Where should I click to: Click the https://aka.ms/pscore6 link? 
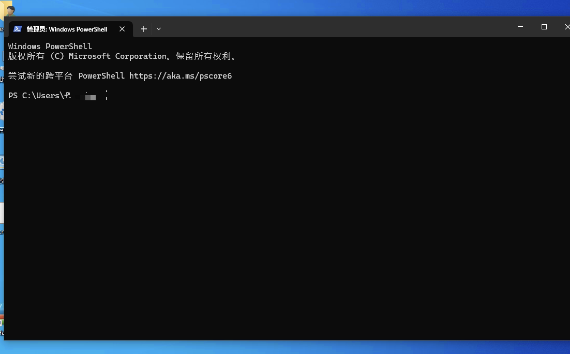click(180, 76)
